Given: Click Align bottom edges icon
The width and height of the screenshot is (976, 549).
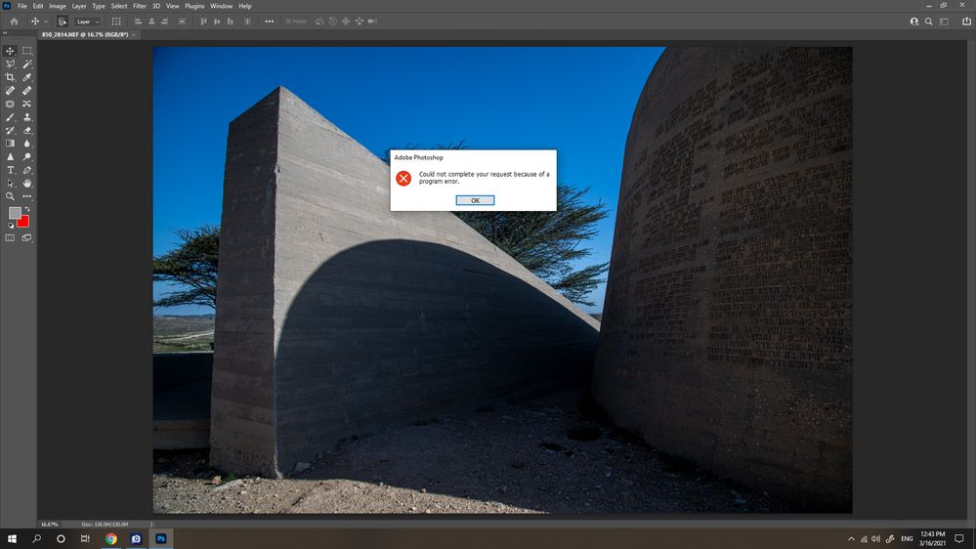Looking at the screenshot, I should click(x=231, y=21).
